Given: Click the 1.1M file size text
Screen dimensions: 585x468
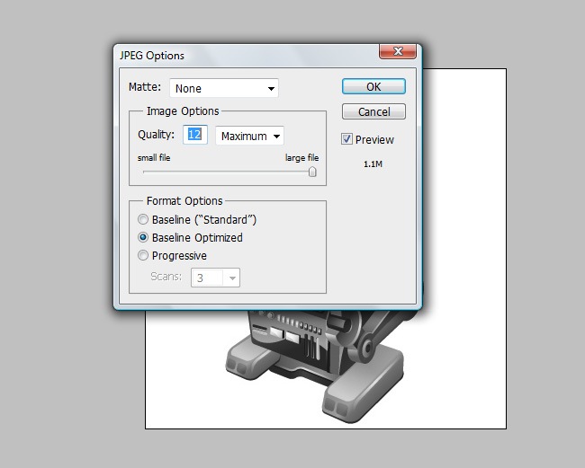Looking at the screenshot, I should click(373, 163).
